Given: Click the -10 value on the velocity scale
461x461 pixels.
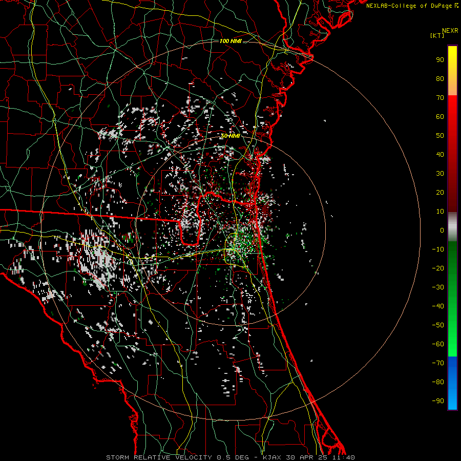Looking at the screenshot, I should point(438,249).
